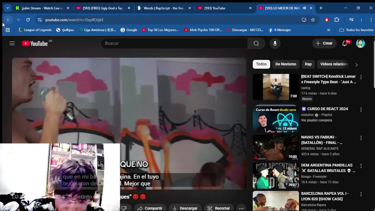Viewport: 375px width, 211px height.
Task: Open the YouTube guide hamburger menu
Action: (12, 43)
